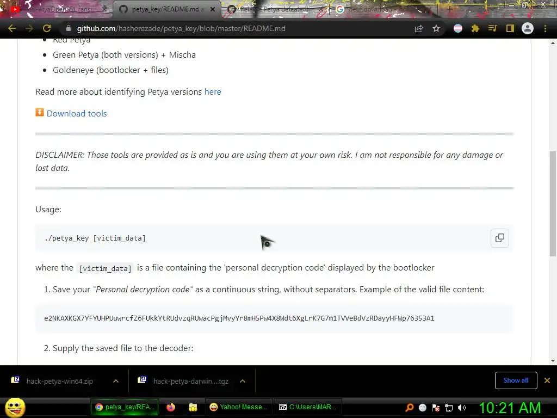
Task: Click the grey smiley tray icon
Action: click(x=422, y=408)
